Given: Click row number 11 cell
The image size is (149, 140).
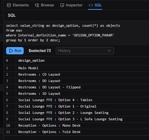Looking at the screenshot, I should (x=10, y=132).
